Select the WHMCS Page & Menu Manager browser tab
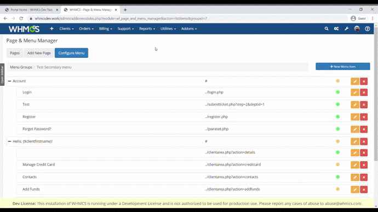The width and height of the screenshot is (378, 212). (90, 10)
